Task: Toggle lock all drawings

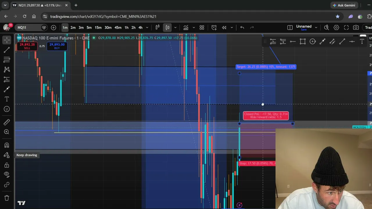Action: click(7, 165)
